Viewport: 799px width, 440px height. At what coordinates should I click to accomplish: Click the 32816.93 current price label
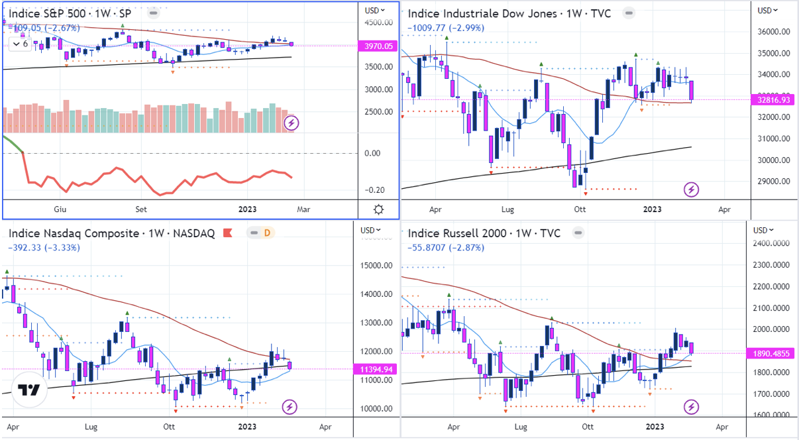[x=774, y=100]
